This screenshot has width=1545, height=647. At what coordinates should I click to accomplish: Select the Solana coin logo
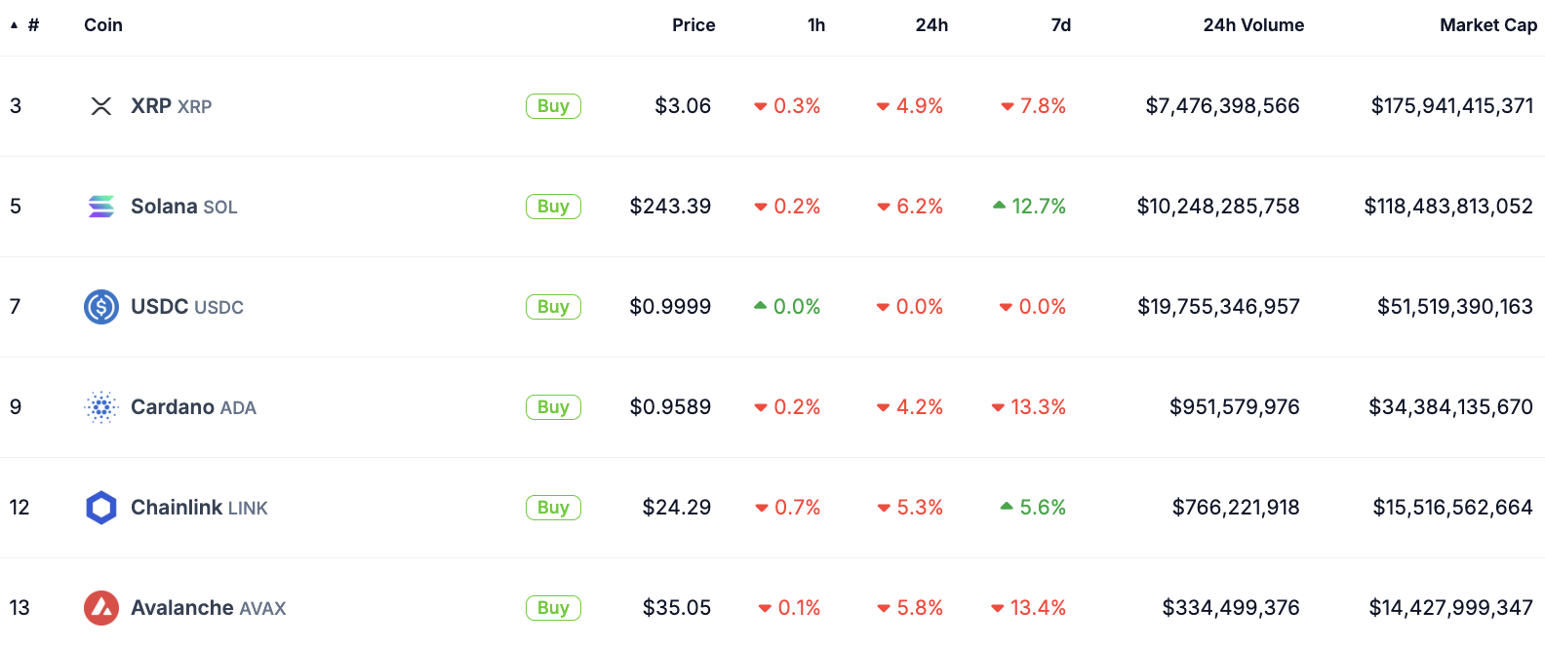point(101,206)
